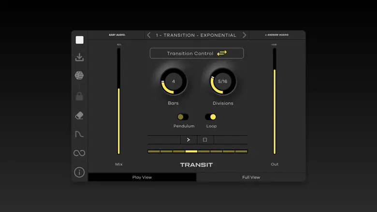377x212 pixels.
Task: Click the last progress bar segment
Action: [241, 151]
